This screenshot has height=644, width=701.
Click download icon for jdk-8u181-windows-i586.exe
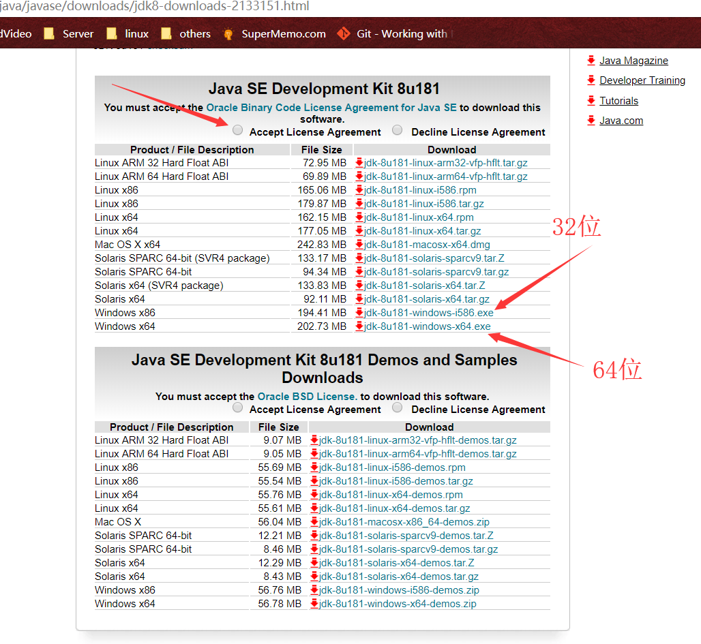(359, 313)
